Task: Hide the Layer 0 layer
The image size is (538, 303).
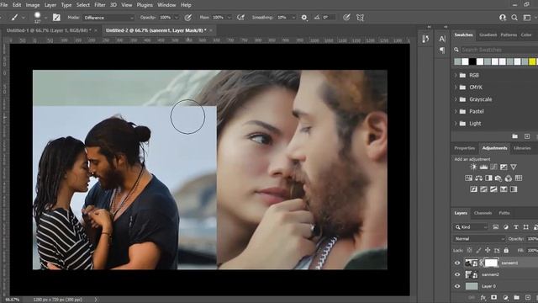Action: coord(457,286)
